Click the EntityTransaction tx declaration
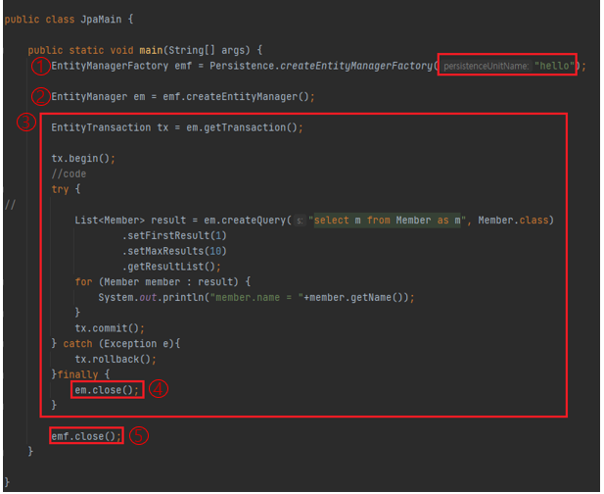The image size is (604, 494). [x=110, y=127]
